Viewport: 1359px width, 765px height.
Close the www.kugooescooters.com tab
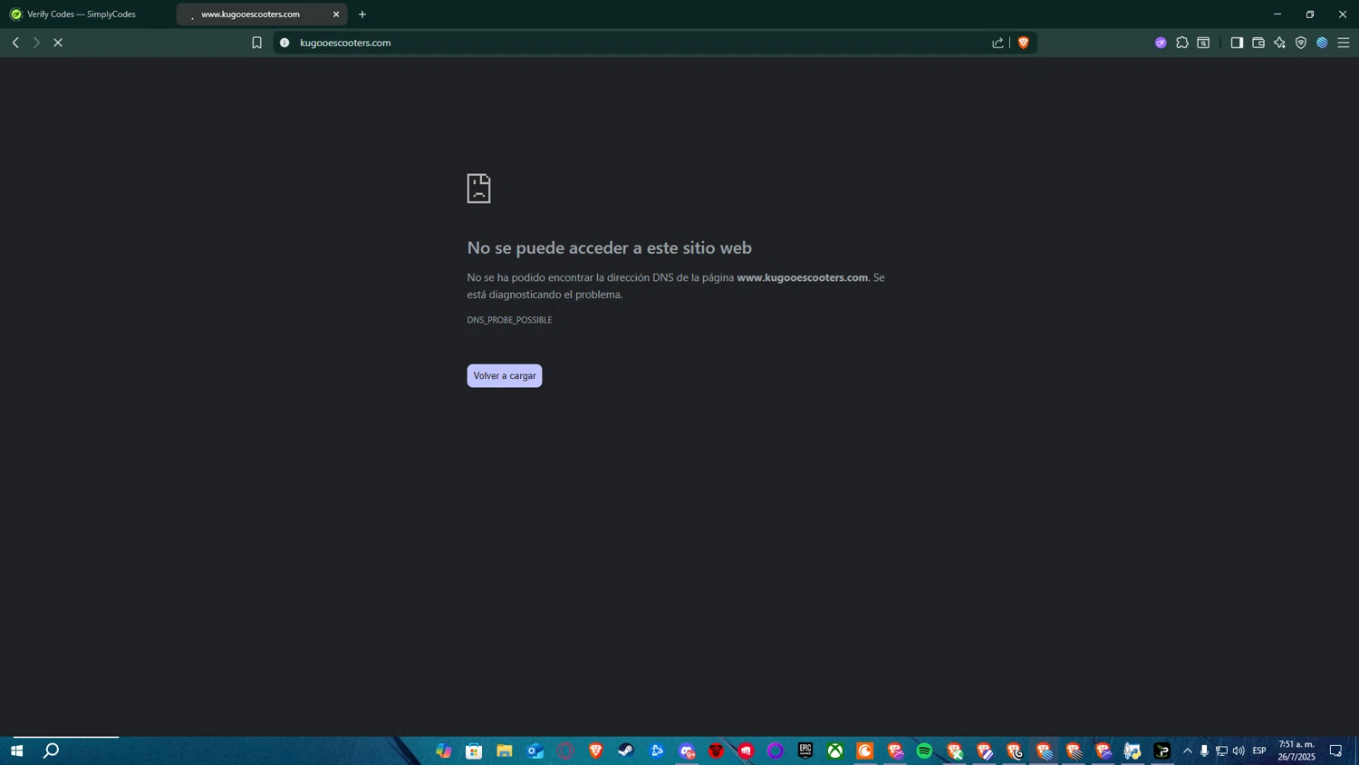[336, 15]
